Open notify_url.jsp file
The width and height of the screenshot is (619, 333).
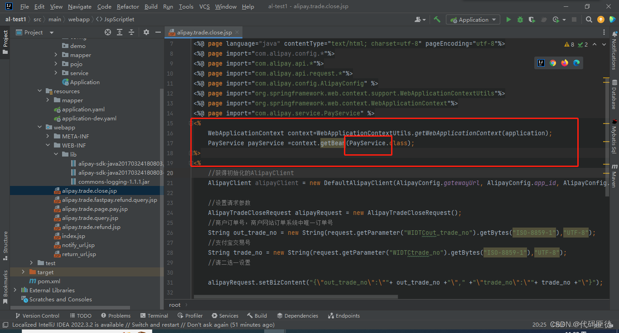[78, 245]
